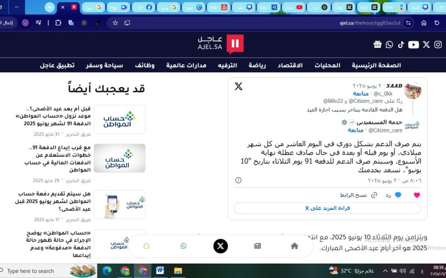Screen dimensions: 446x278
Task: Open Microsoft Word from the taskbar
Action: click(160, 271)
